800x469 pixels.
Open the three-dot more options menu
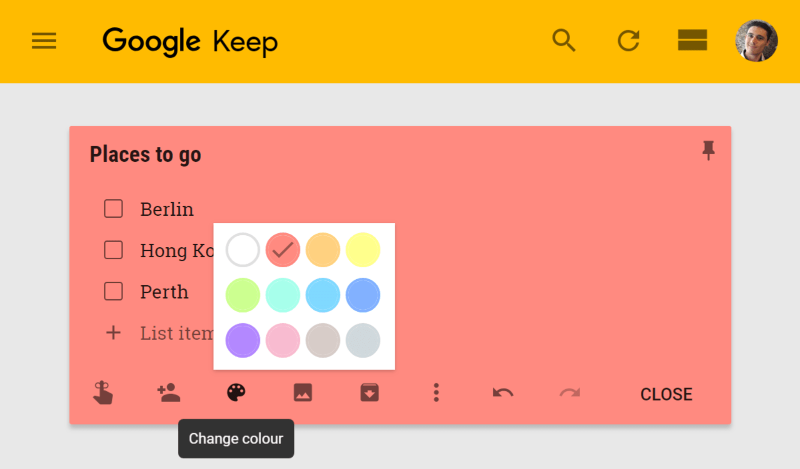(436, 393)
